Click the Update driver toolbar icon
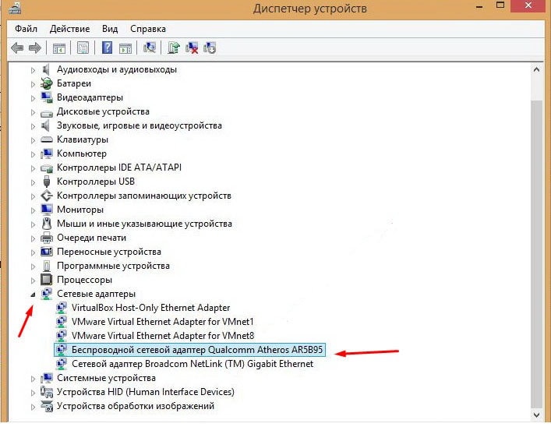Screen dimensions: 551x427 coord(174,48)
